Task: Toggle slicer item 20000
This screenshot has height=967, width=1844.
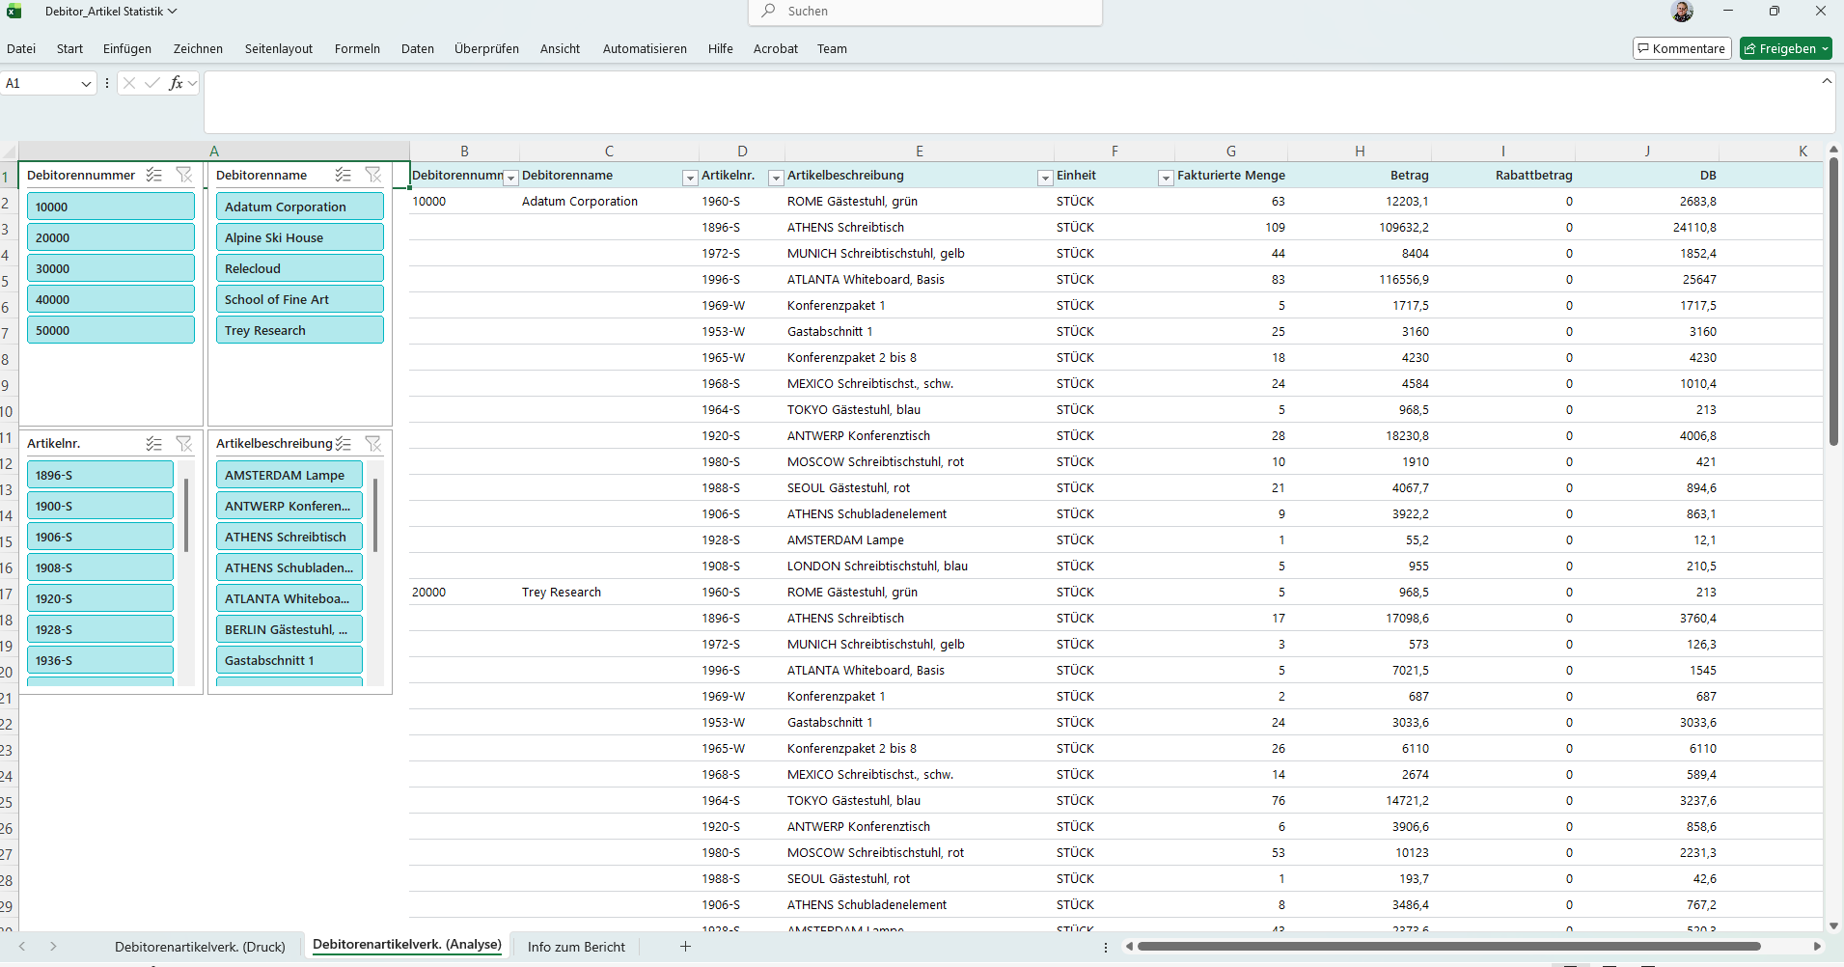Action: pyautogui.click(x=111, y=237)
